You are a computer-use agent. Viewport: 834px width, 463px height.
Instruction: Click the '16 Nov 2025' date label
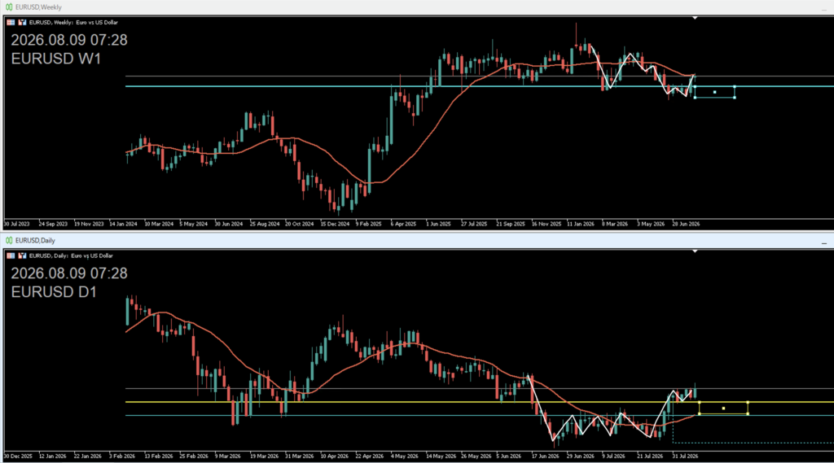click(546, 224)
